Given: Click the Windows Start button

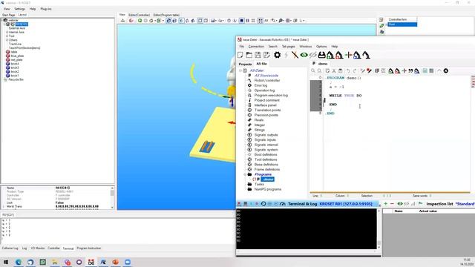Looking at the screenshot, I should tap(6, 262).
